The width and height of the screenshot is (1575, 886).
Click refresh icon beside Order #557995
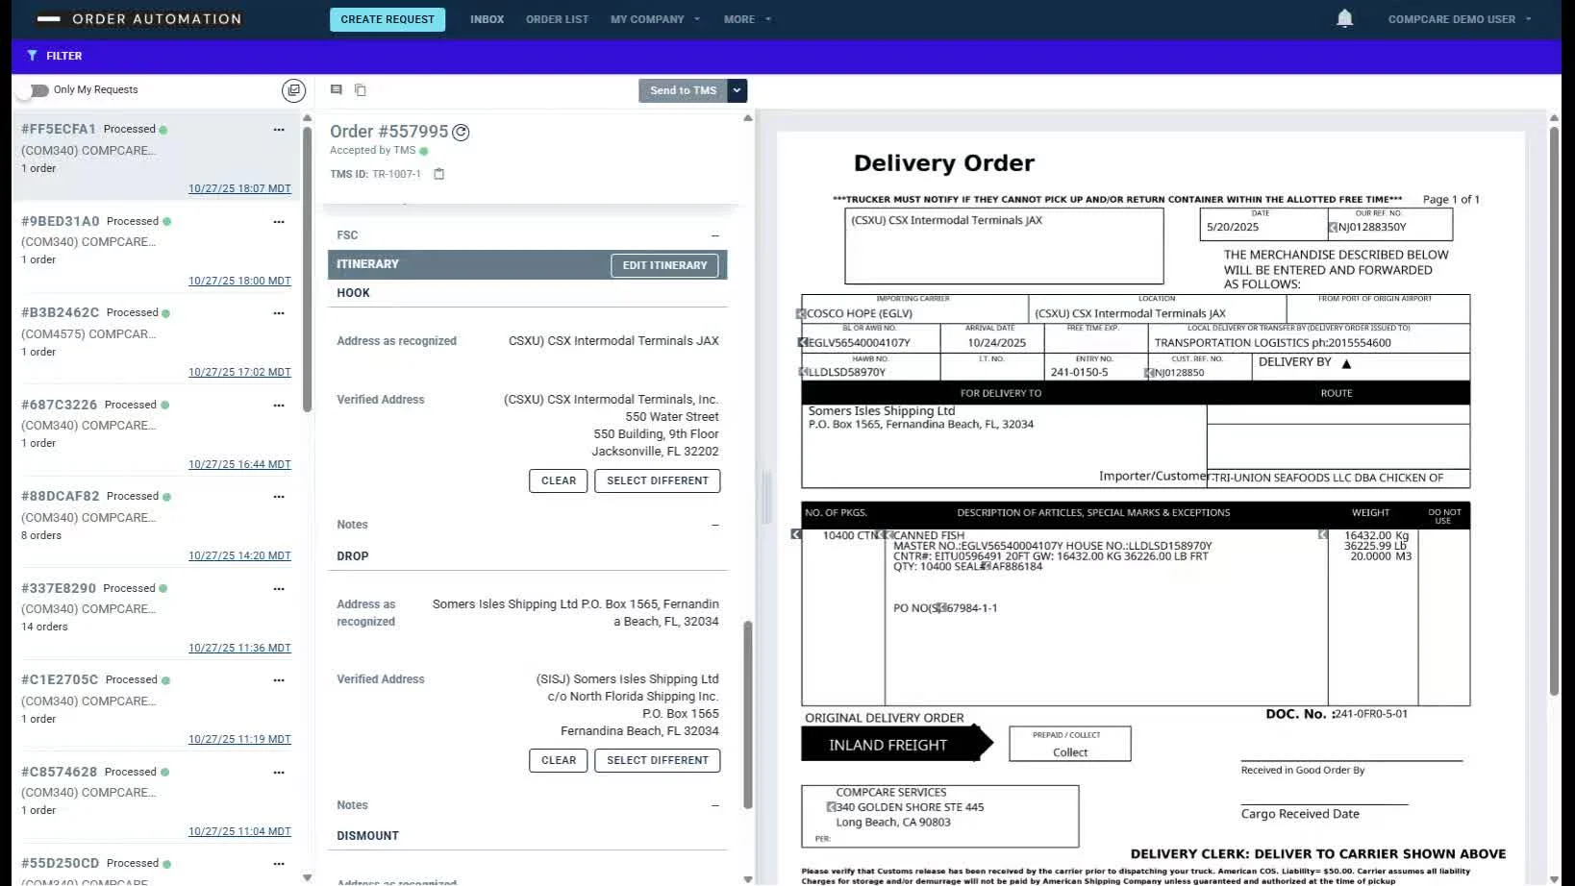click(462, 133)
